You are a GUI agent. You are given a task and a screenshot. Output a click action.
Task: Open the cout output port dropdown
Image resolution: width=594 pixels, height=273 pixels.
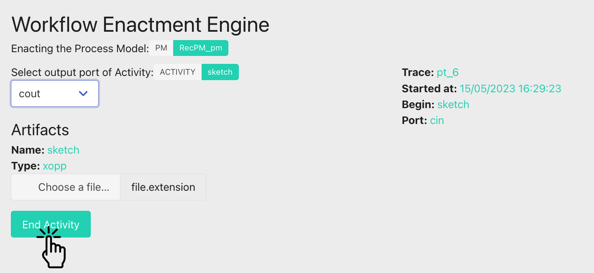54,94
